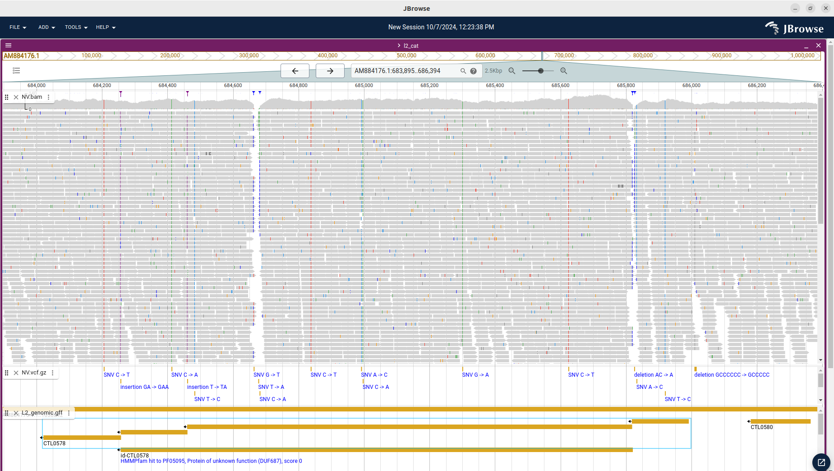Open the TOOLS dropdown menu
The width and height of the screenshot is (834, 471).
click(76, 27)
